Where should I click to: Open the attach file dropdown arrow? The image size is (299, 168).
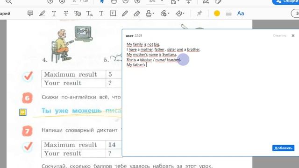169,14
